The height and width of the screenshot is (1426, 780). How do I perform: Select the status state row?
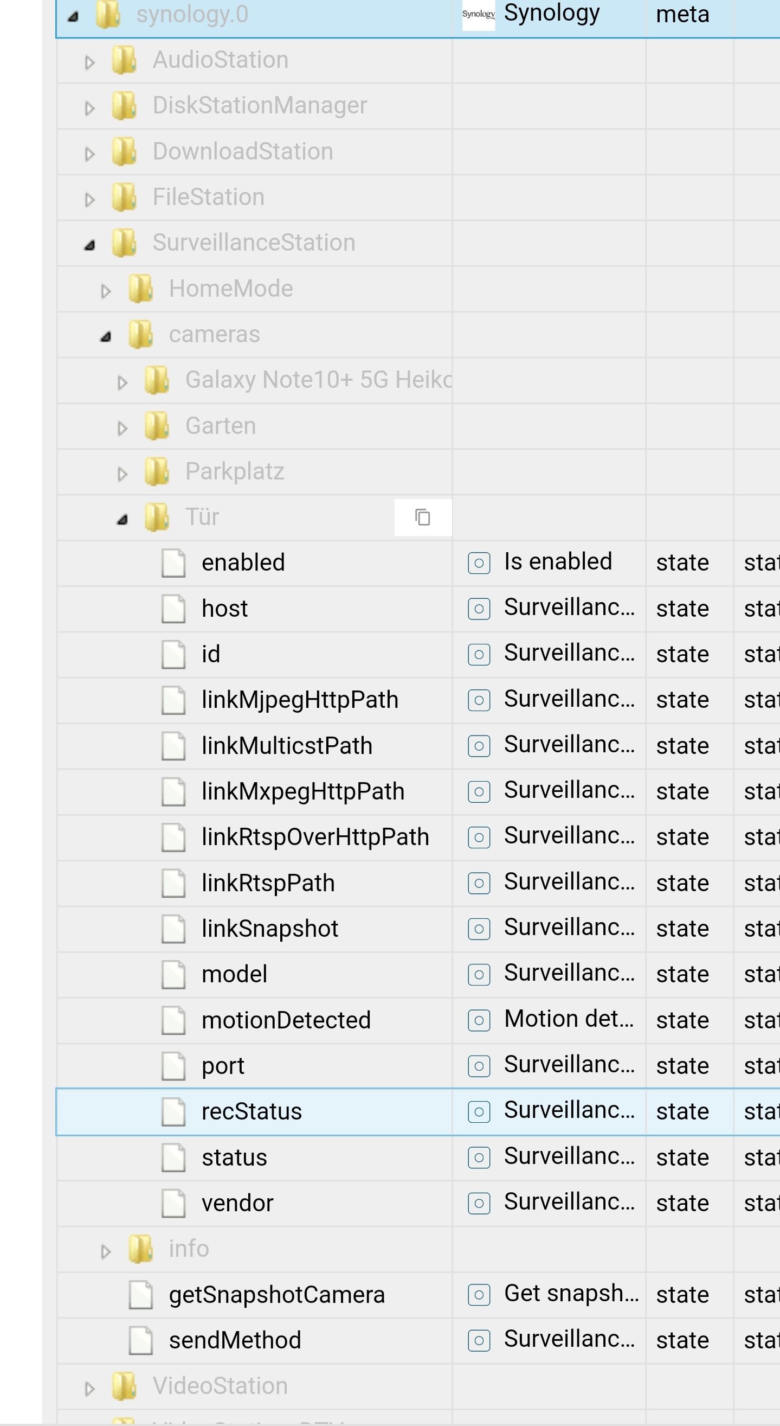418,1158
